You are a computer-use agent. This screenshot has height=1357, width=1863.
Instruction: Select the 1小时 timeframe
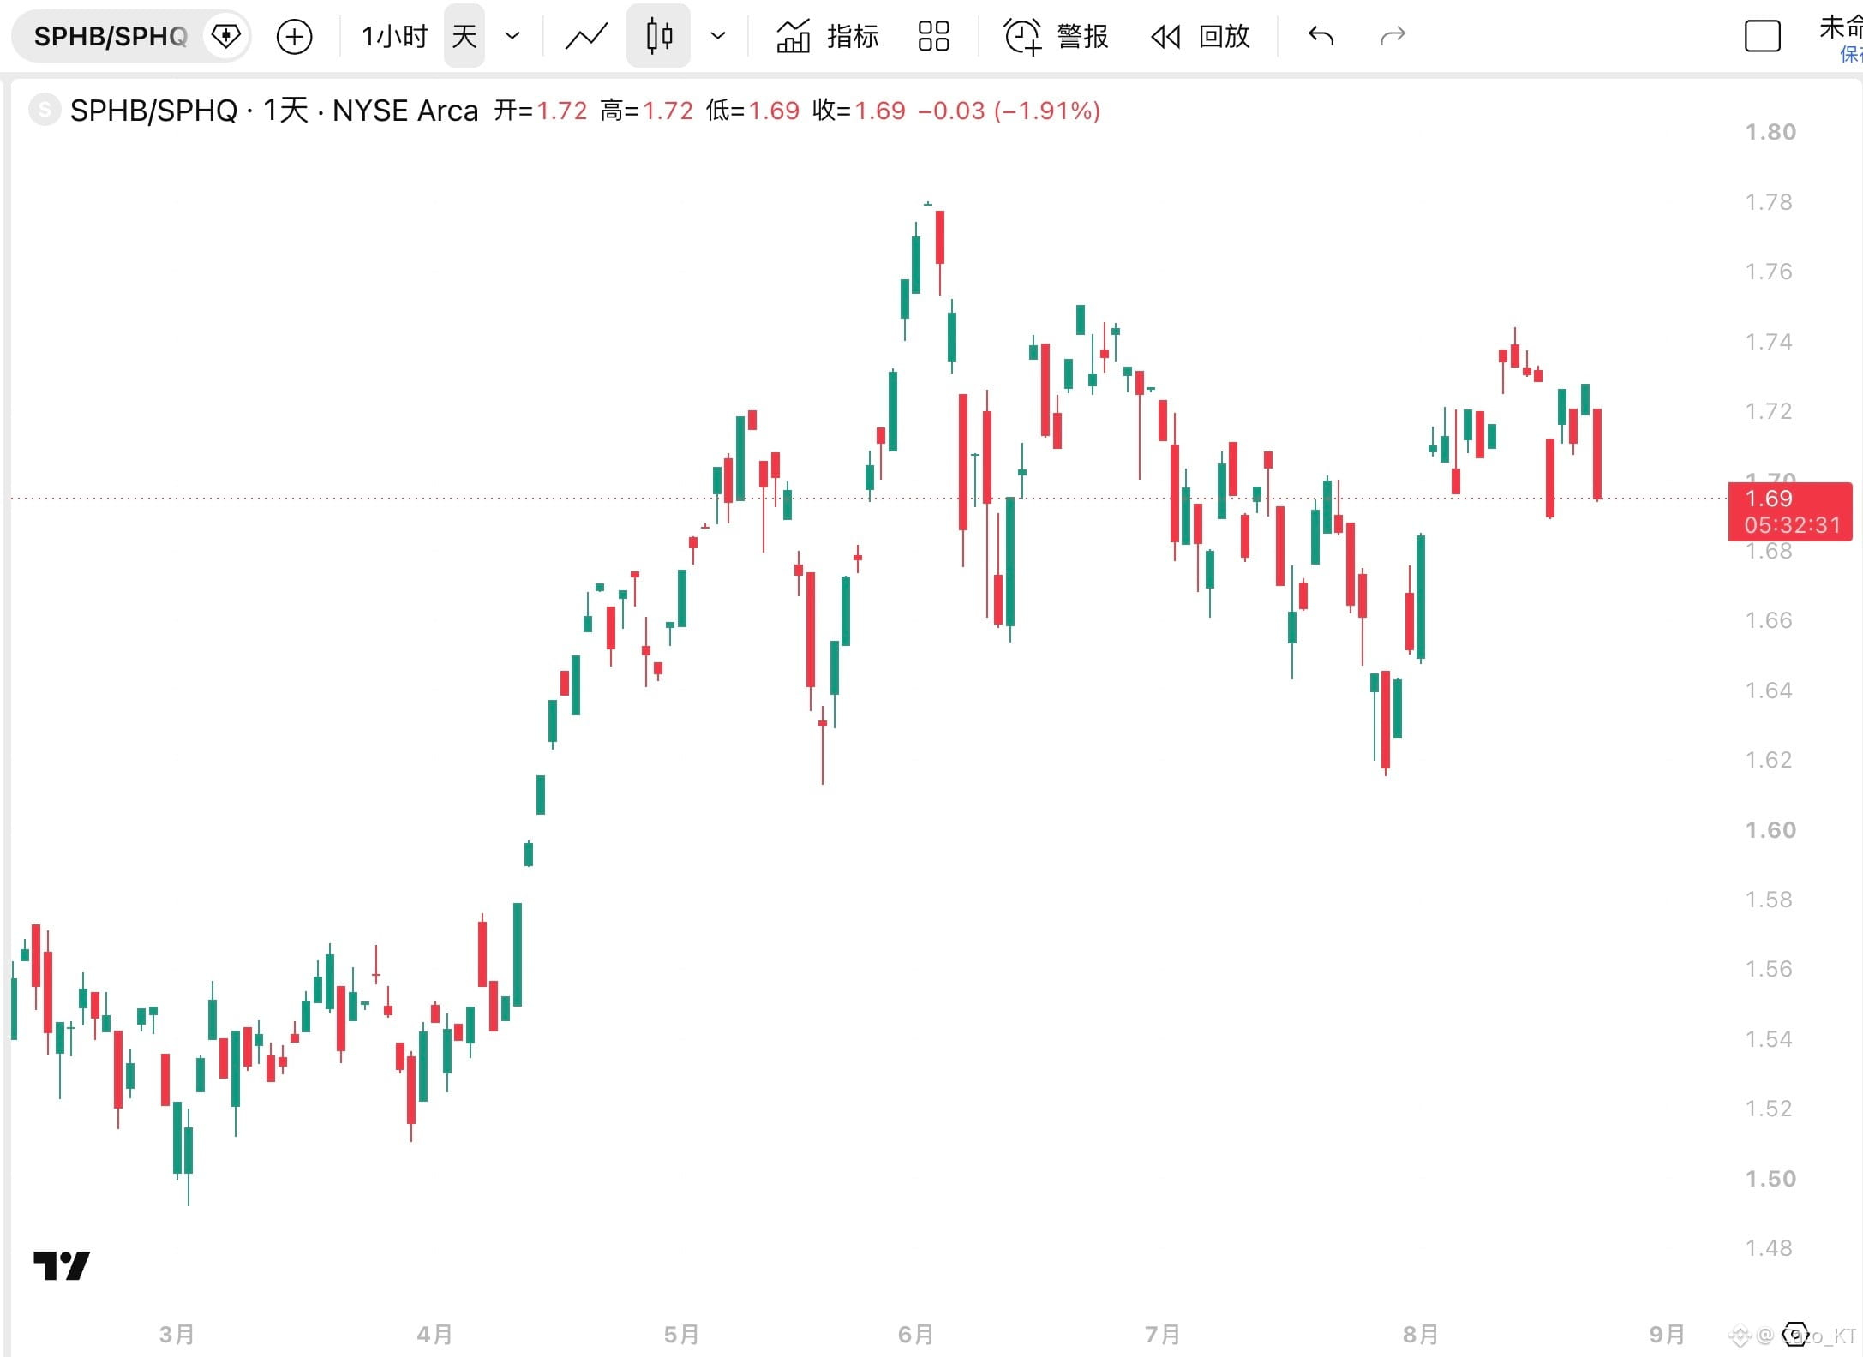coord(394,36)
